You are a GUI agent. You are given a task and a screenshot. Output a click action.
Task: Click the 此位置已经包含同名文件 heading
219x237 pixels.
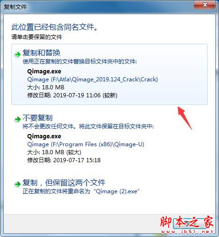(55, 27)
